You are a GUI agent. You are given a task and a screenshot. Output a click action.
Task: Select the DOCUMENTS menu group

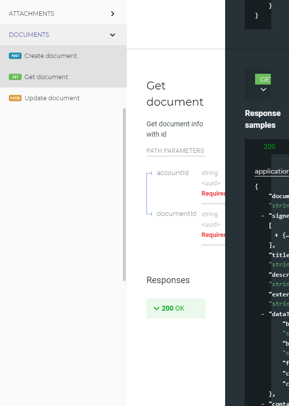coord(63,35)
